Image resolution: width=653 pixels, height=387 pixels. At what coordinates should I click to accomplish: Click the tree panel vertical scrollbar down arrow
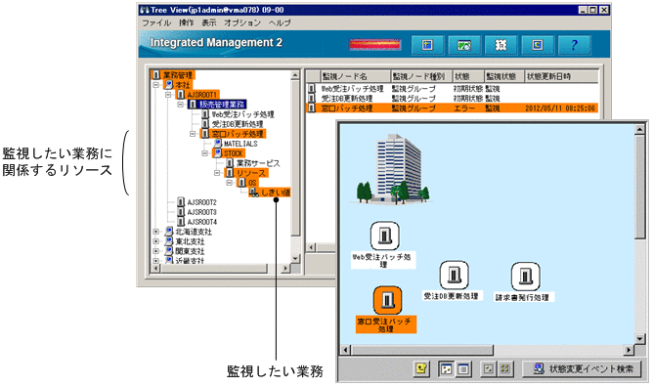(x=295, y=258)
